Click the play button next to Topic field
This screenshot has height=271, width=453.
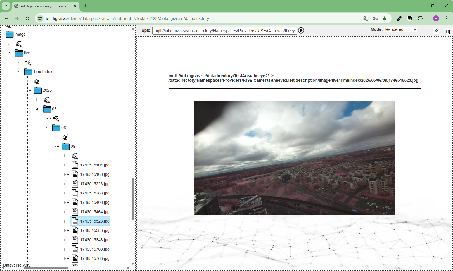pos(301,30)
